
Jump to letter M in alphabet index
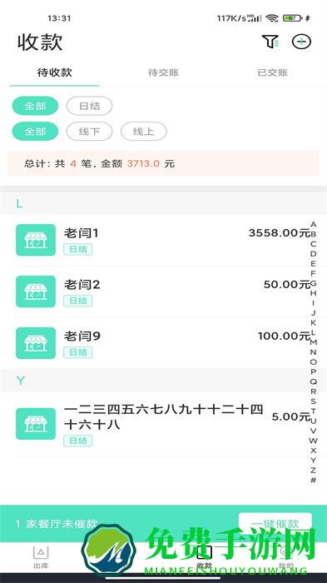[313, 342]
